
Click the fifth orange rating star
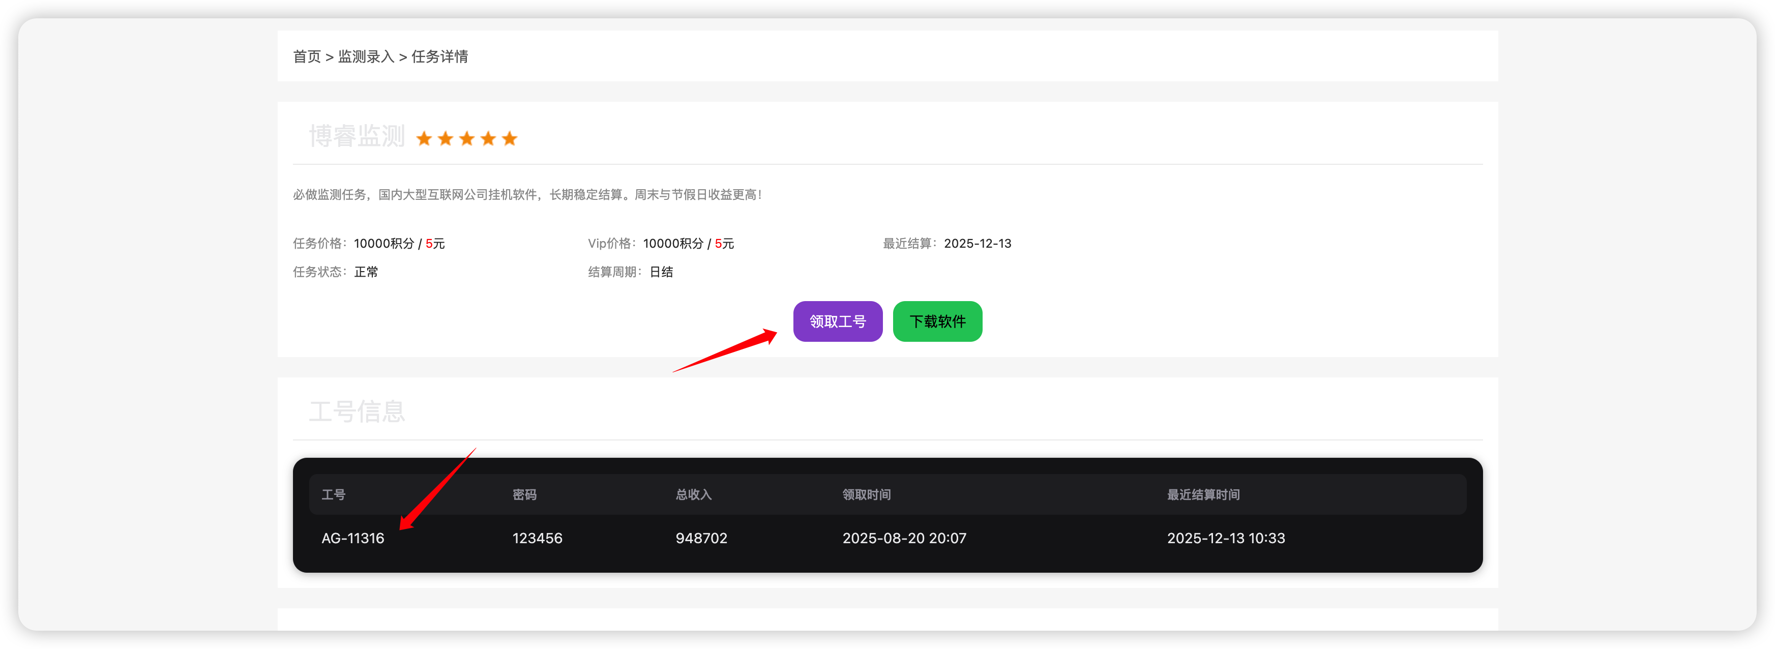(509, 139)
